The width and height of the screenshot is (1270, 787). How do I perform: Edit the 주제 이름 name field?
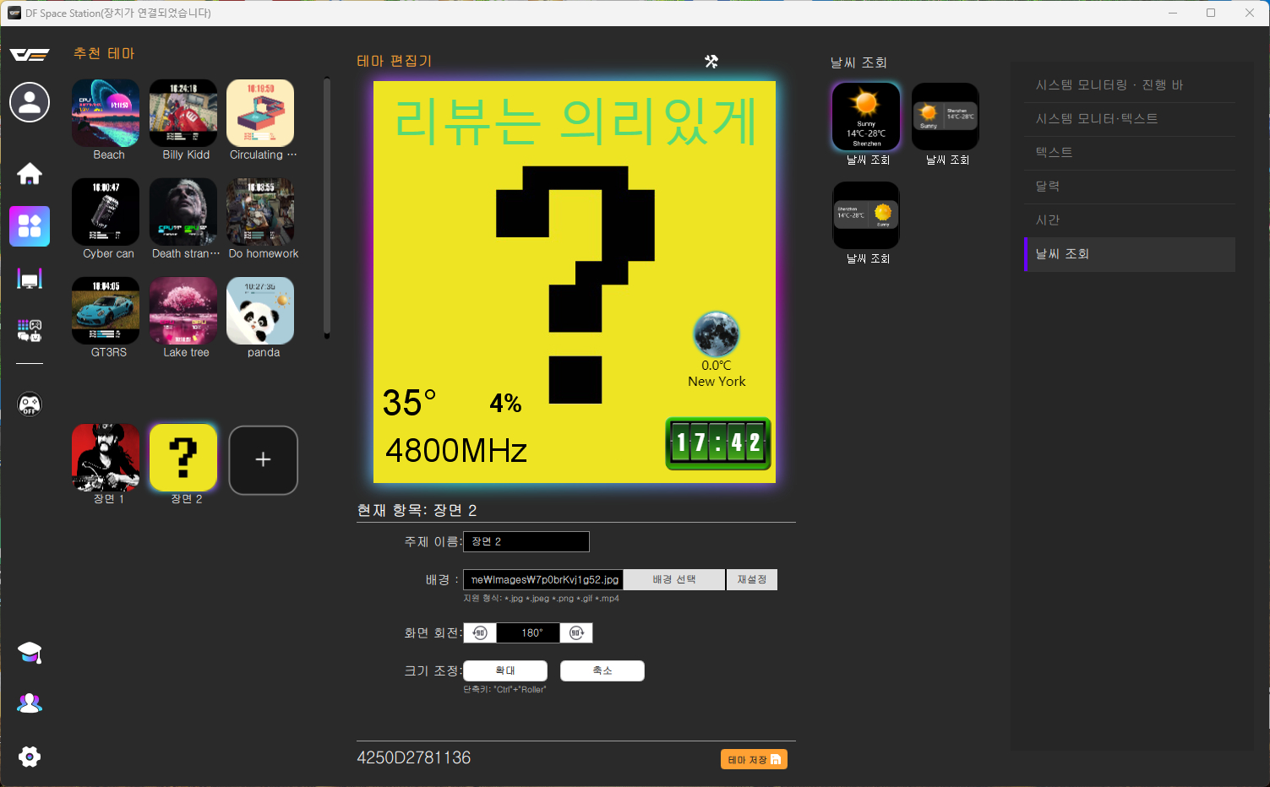[x=526, y=541]
